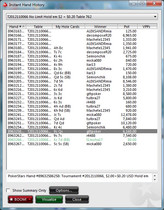Select the hand with hole cards Ah 8c

point(82,48)
